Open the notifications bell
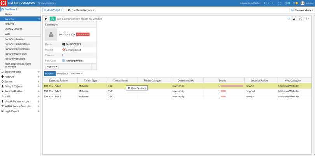This screenshot has height=156, width=315. pos(294,3)
